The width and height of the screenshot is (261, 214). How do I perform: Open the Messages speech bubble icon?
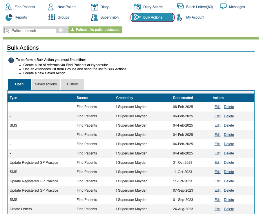223,7
